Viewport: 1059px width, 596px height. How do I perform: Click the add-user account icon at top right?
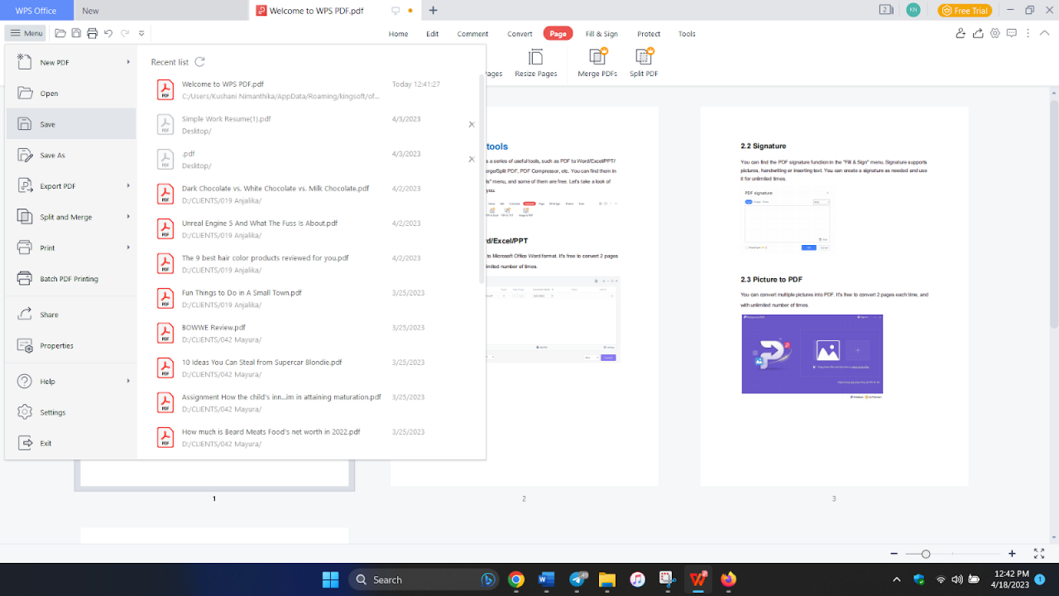coord(961,32)
